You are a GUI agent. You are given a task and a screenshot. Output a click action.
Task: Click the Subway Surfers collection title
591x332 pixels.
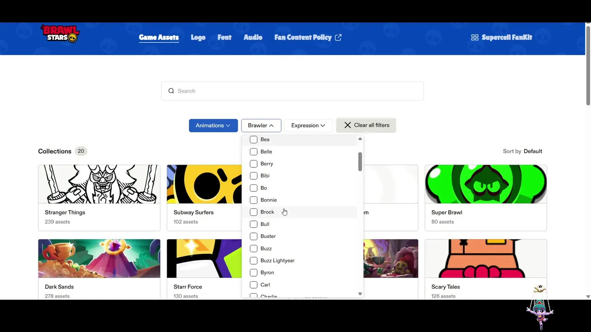[193, 213]
